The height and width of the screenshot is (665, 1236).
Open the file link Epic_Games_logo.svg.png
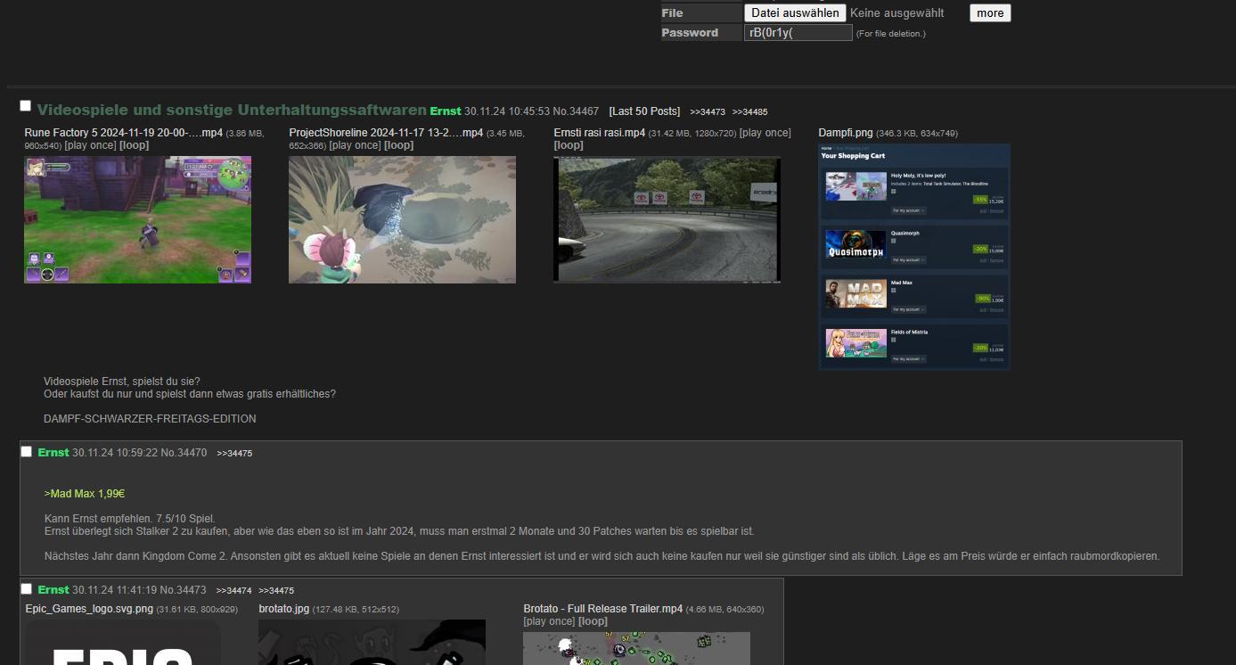[89, 609]
